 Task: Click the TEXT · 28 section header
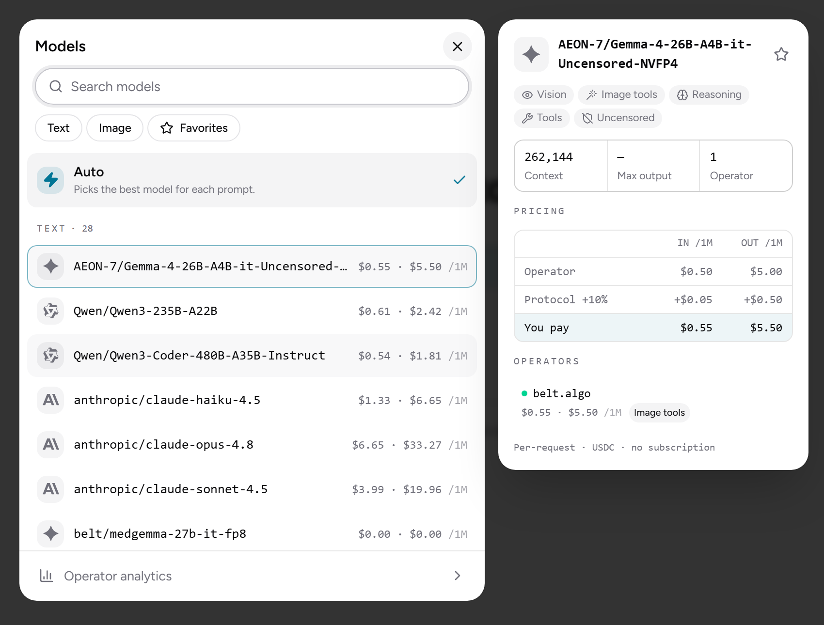pyautogui.click(x=65, y=229)
